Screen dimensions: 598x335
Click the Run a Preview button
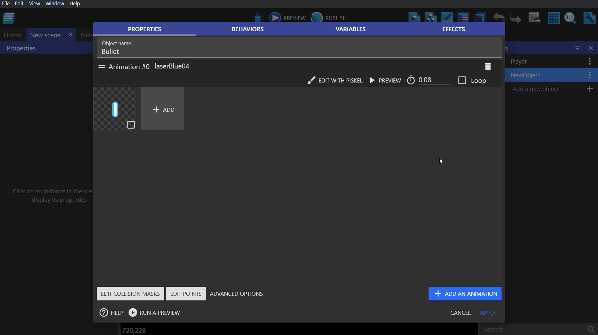click(154, 313)
